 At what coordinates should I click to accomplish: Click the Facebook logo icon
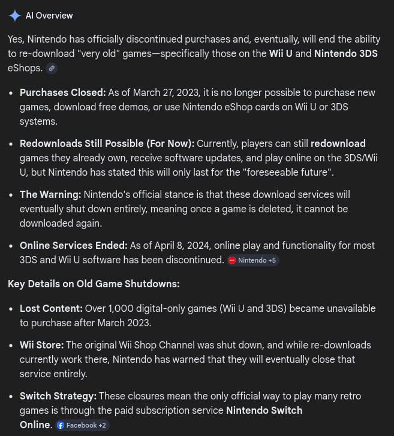pos(61,425)
